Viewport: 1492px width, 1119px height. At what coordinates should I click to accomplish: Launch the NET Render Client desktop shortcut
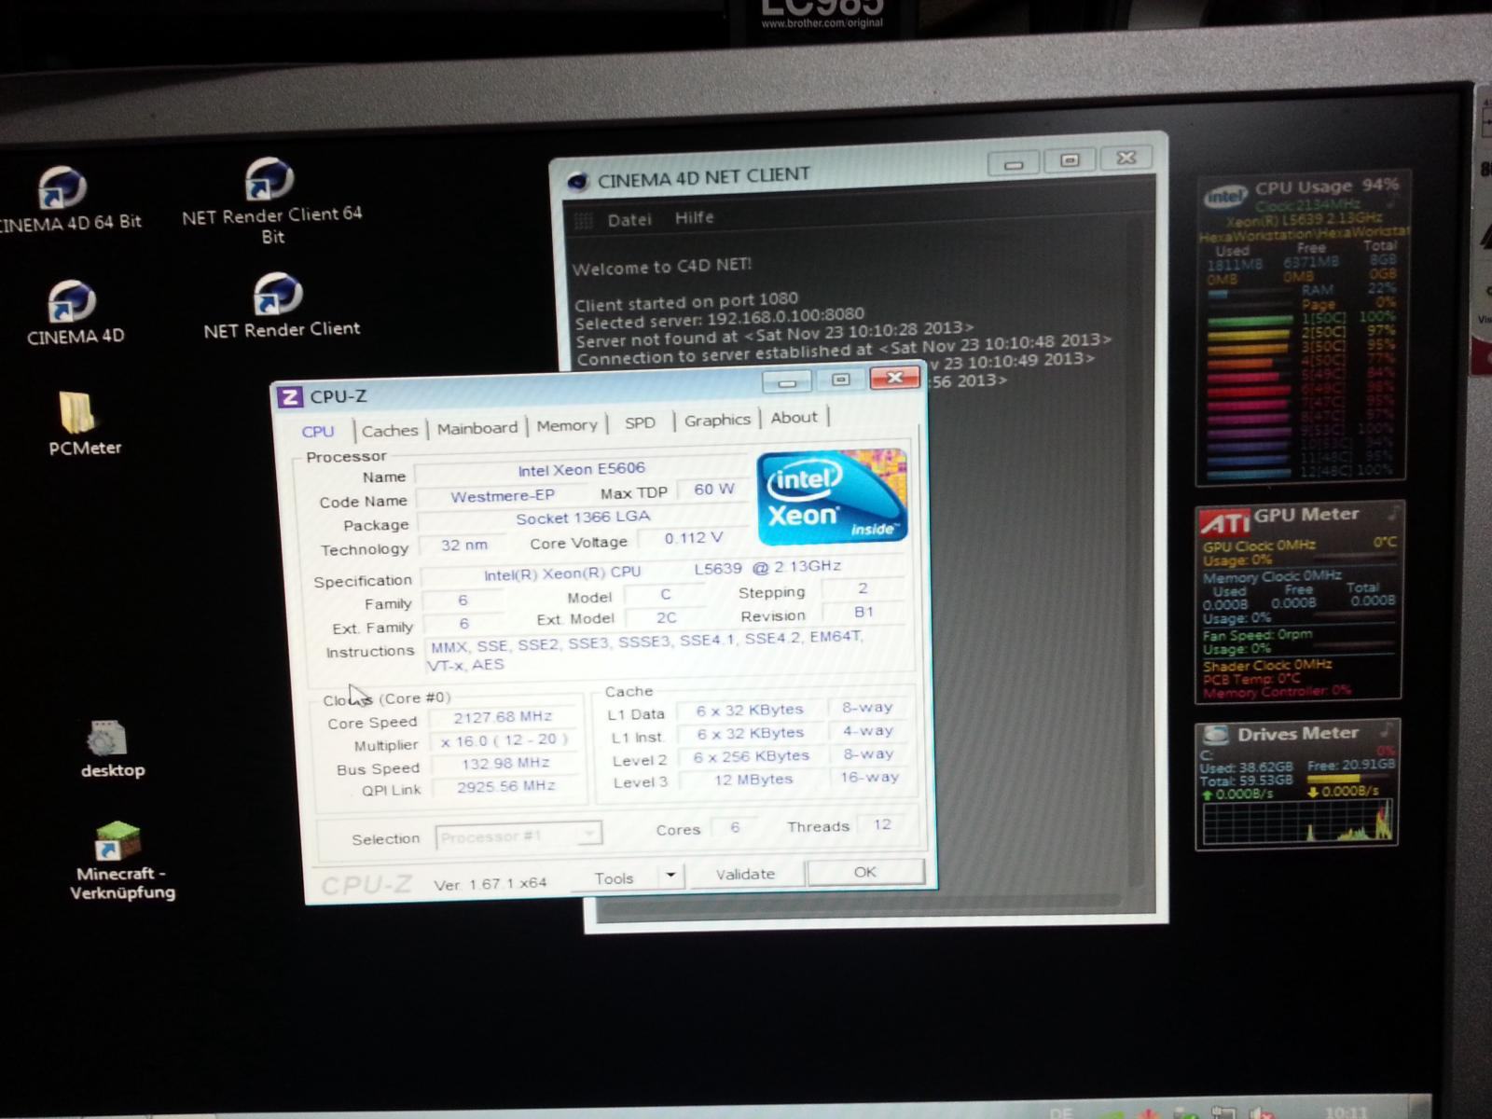coord(281,306)
